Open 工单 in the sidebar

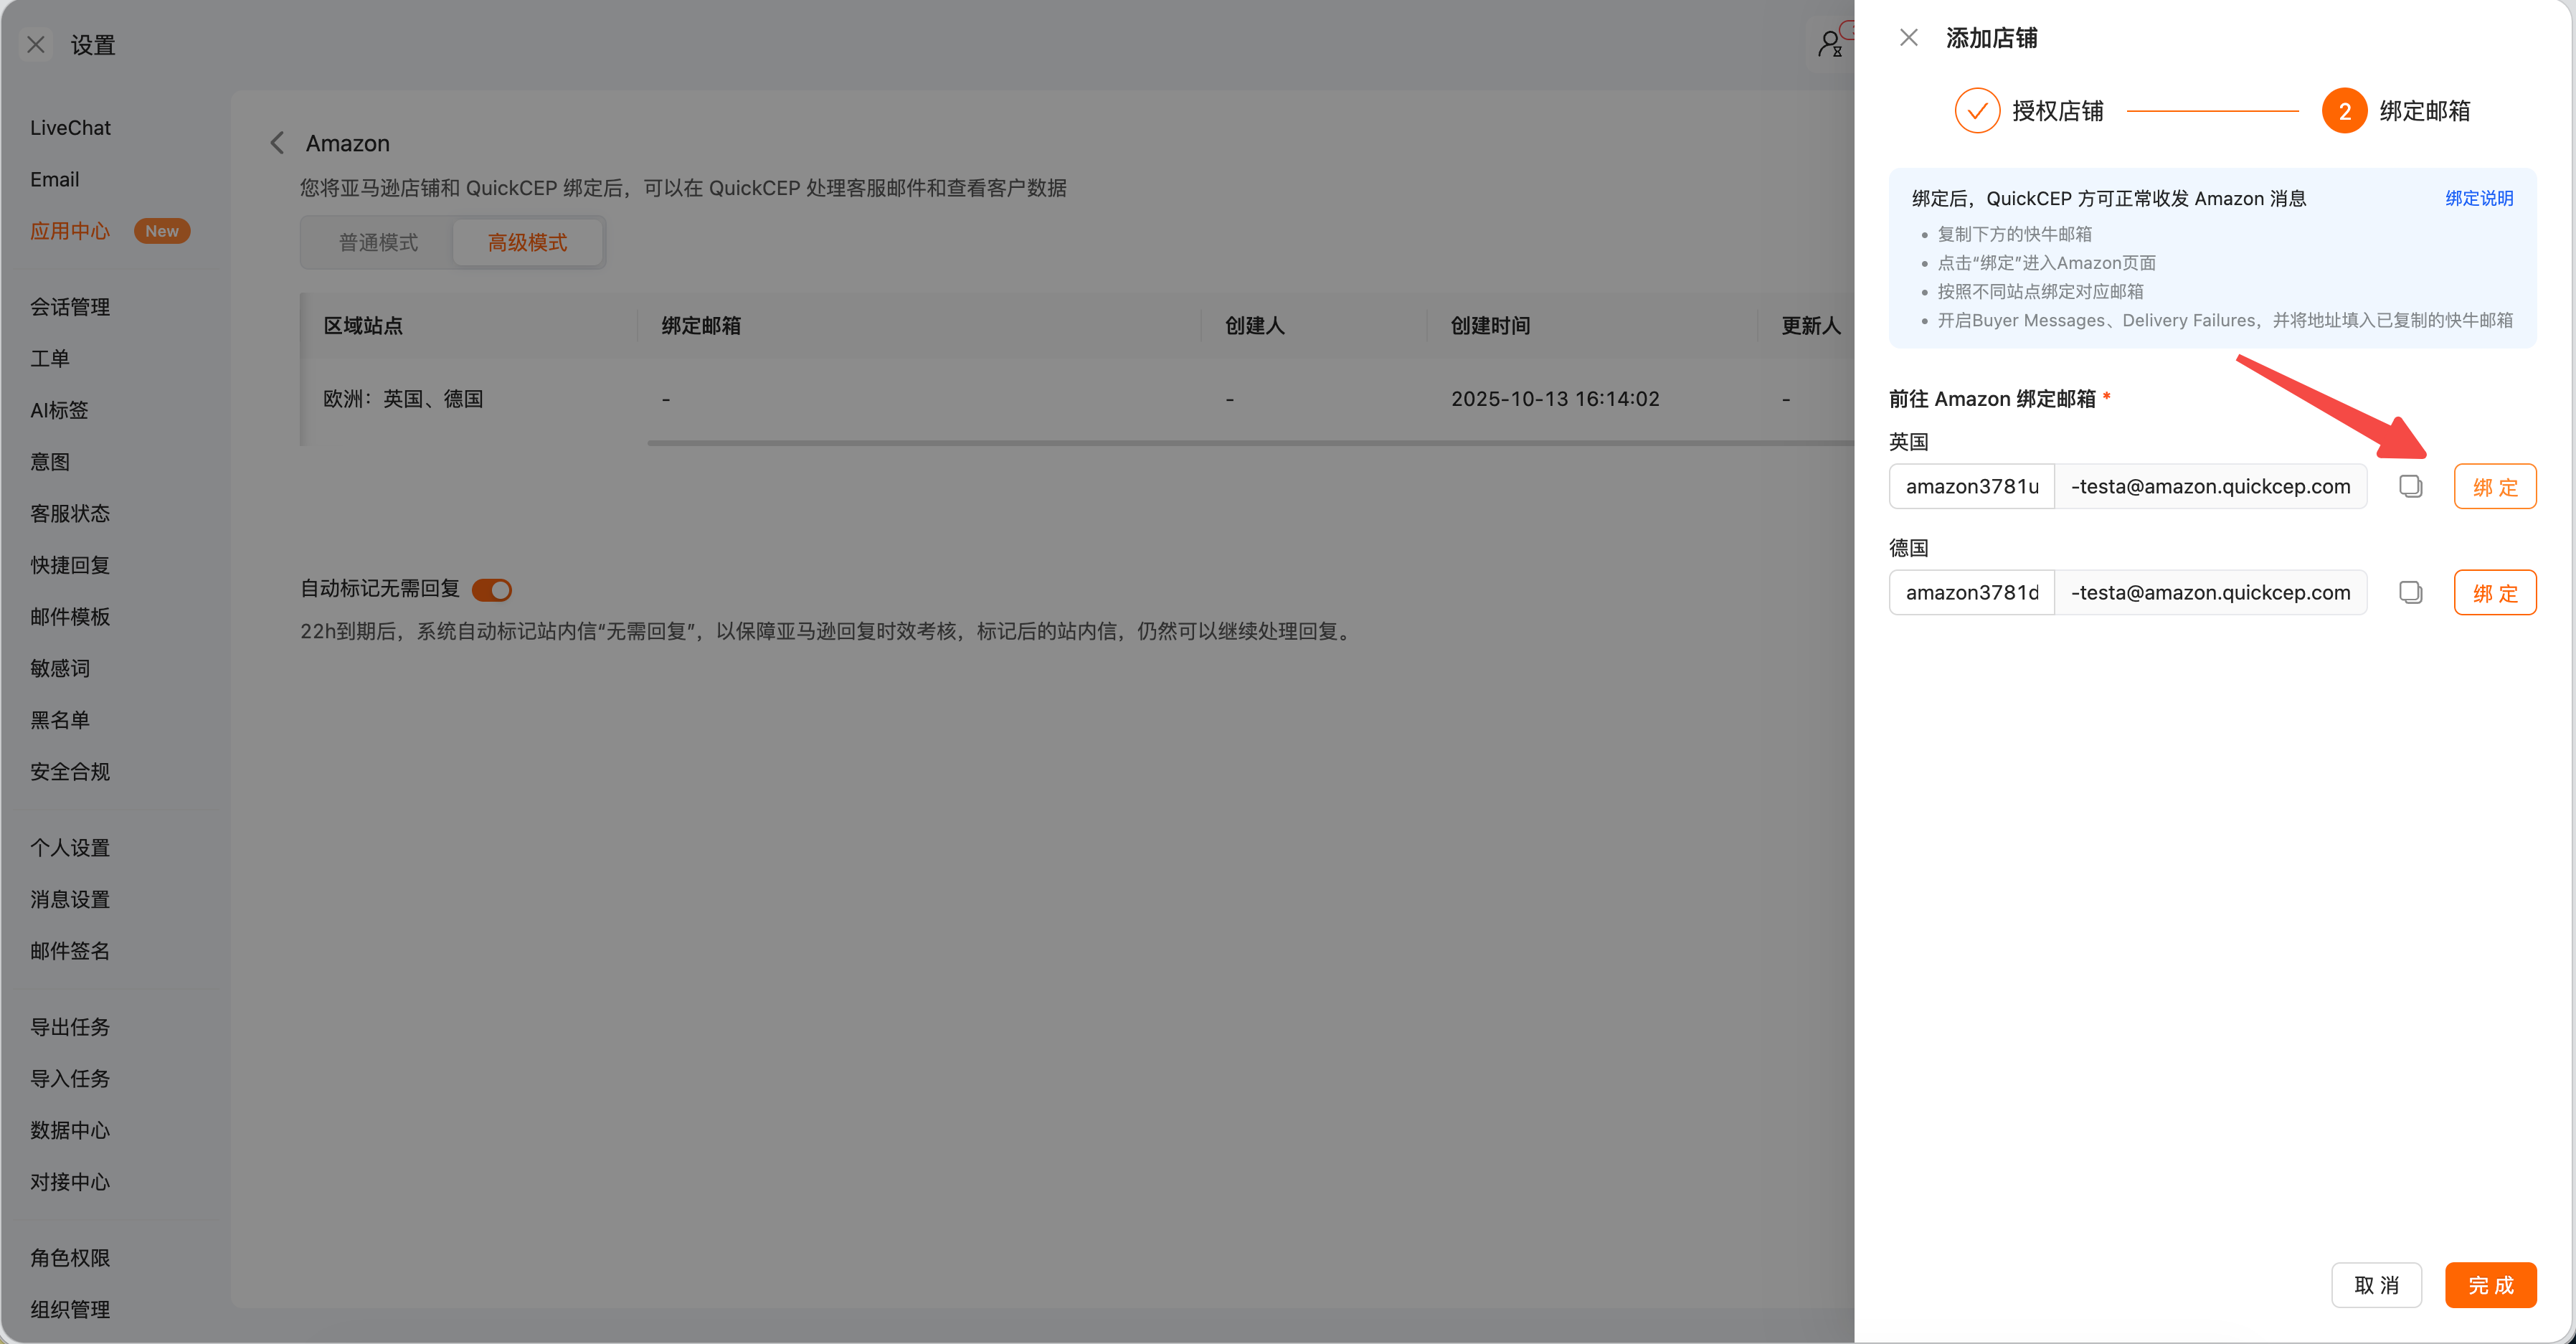click(x=50, y=359)
